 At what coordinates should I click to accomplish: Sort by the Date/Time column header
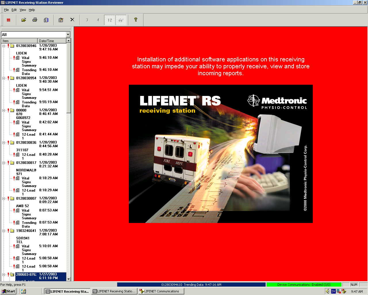[x=52, y=41]
